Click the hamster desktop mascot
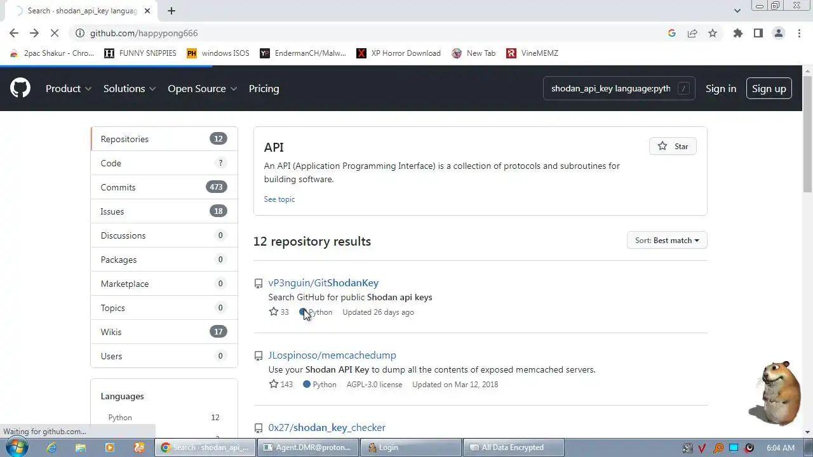813x457 pixels. pos(776,394)
